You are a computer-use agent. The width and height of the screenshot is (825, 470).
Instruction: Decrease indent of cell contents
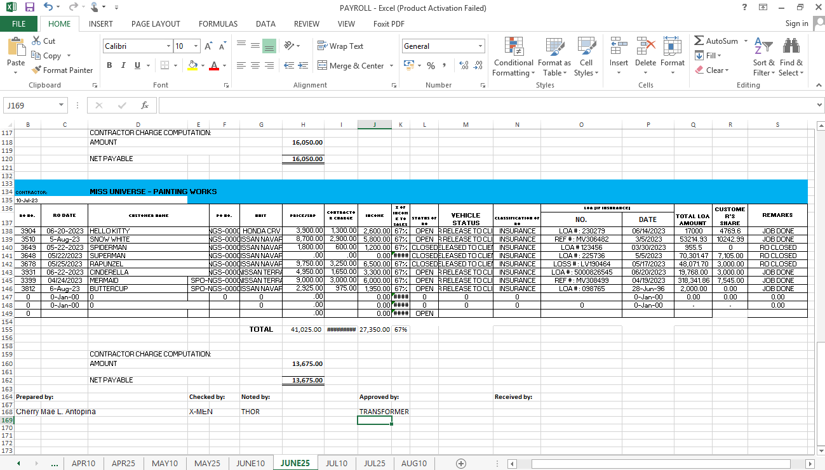point(289,65)
